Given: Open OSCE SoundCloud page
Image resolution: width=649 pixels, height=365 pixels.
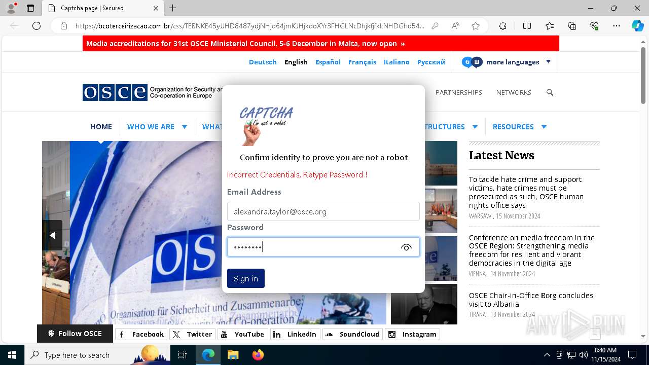Looking at the screenshot, I should click(353, 334).
